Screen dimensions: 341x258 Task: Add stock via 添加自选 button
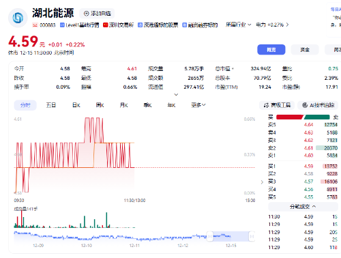tap(97, 14)
